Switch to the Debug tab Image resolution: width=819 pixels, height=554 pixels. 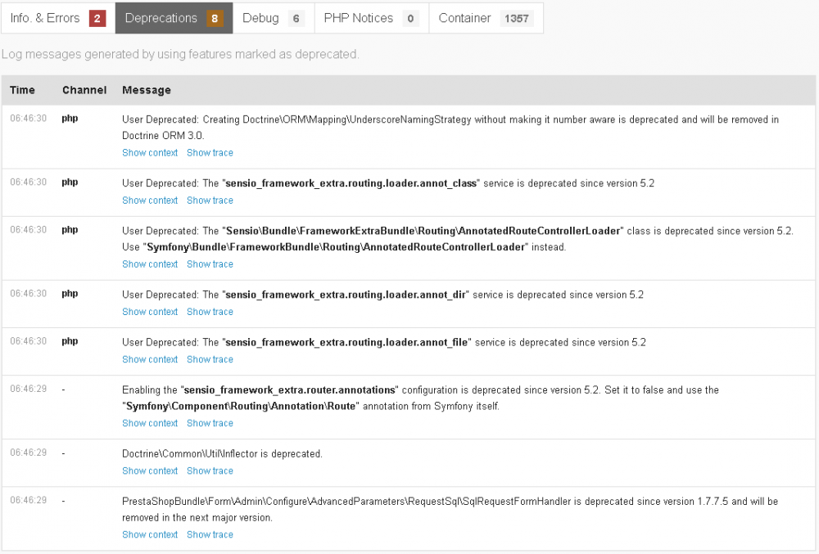pos(273,18)
